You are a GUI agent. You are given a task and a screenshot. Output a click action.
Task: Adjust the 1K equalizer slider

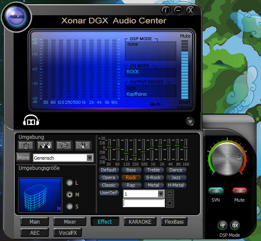[x=152, y=148]
